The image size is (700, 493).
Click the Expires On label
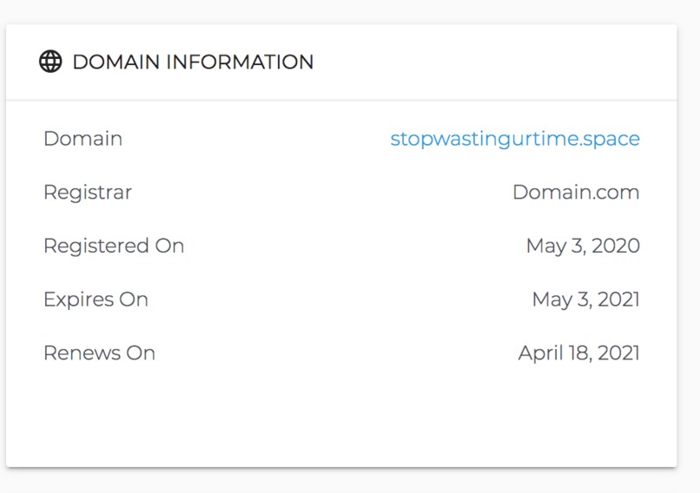(96, 299)
